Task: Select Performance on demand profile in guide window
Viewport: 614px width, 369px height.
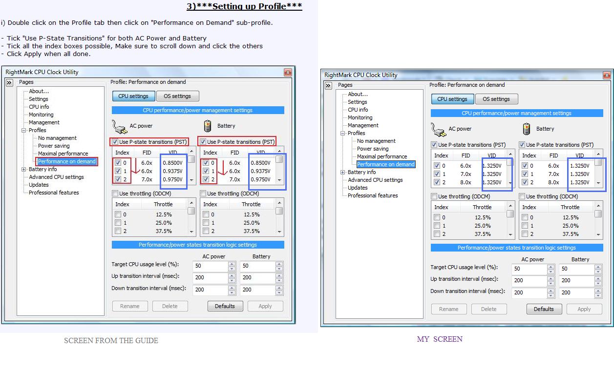Action: (67, 161)
